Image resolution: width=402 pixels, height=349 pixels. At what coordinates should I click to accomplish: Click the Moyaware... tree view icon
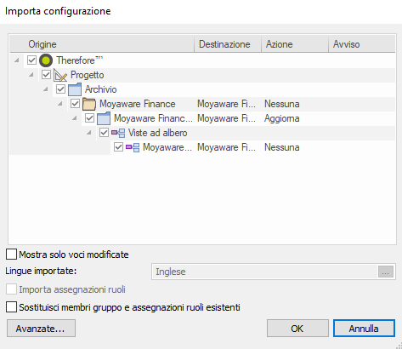pyautogui.click(x=133, y=147)
